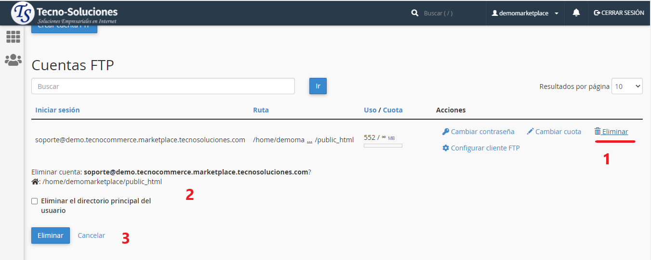This screenshot has width=651, height=260.
Task: Open the user manager people icon
Action: (x=13, y=60)
